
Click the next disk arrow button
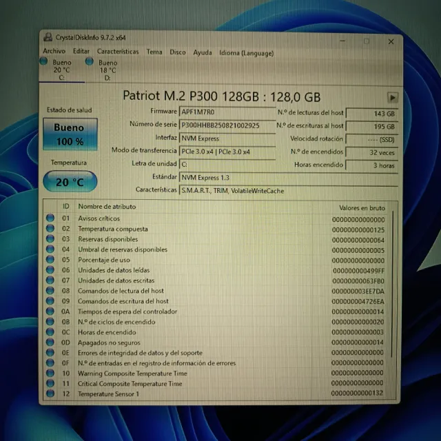pyautogui.click(x=393, y=97)
